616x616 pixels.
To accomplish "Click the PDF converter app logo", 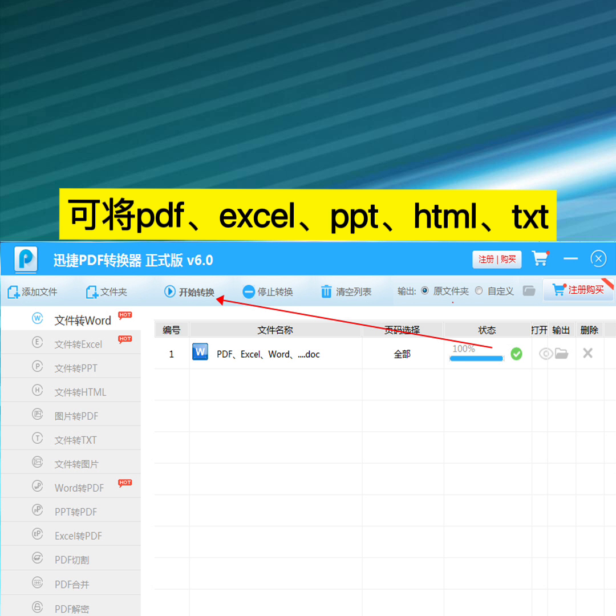I will click(x=26, y=259).
